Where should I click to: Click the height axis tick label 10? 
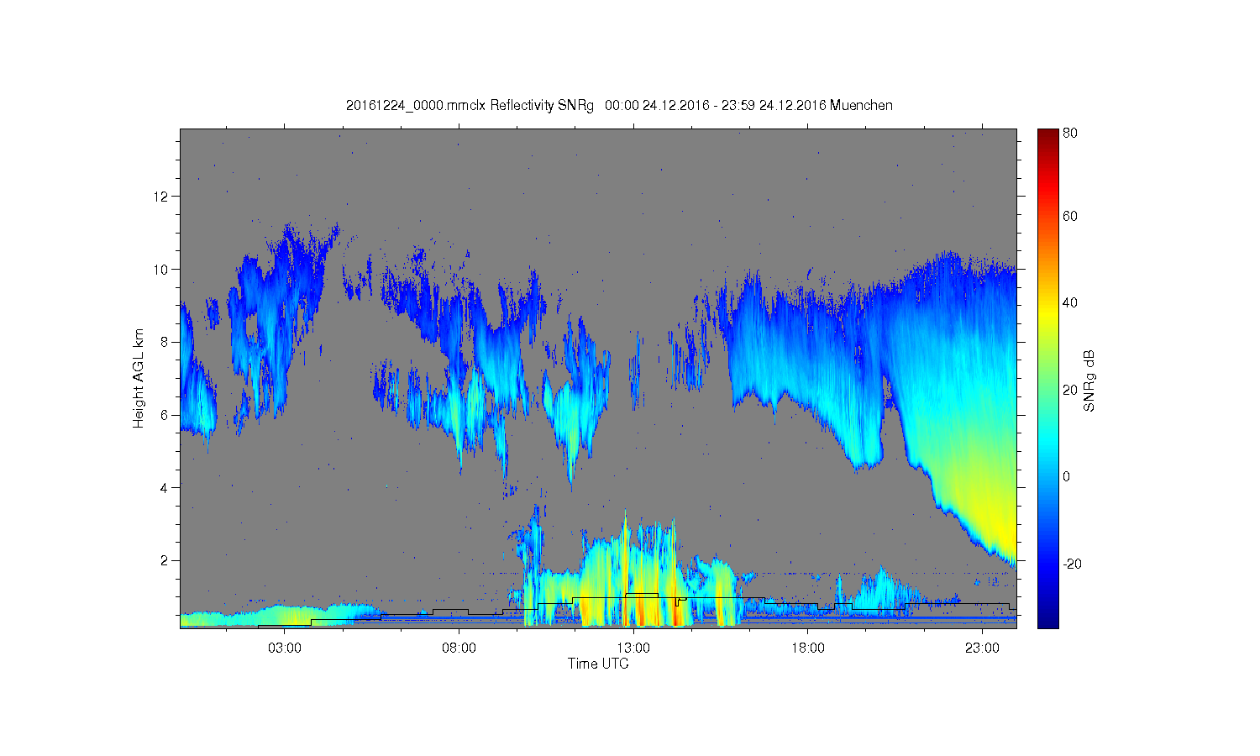[161, 270]
